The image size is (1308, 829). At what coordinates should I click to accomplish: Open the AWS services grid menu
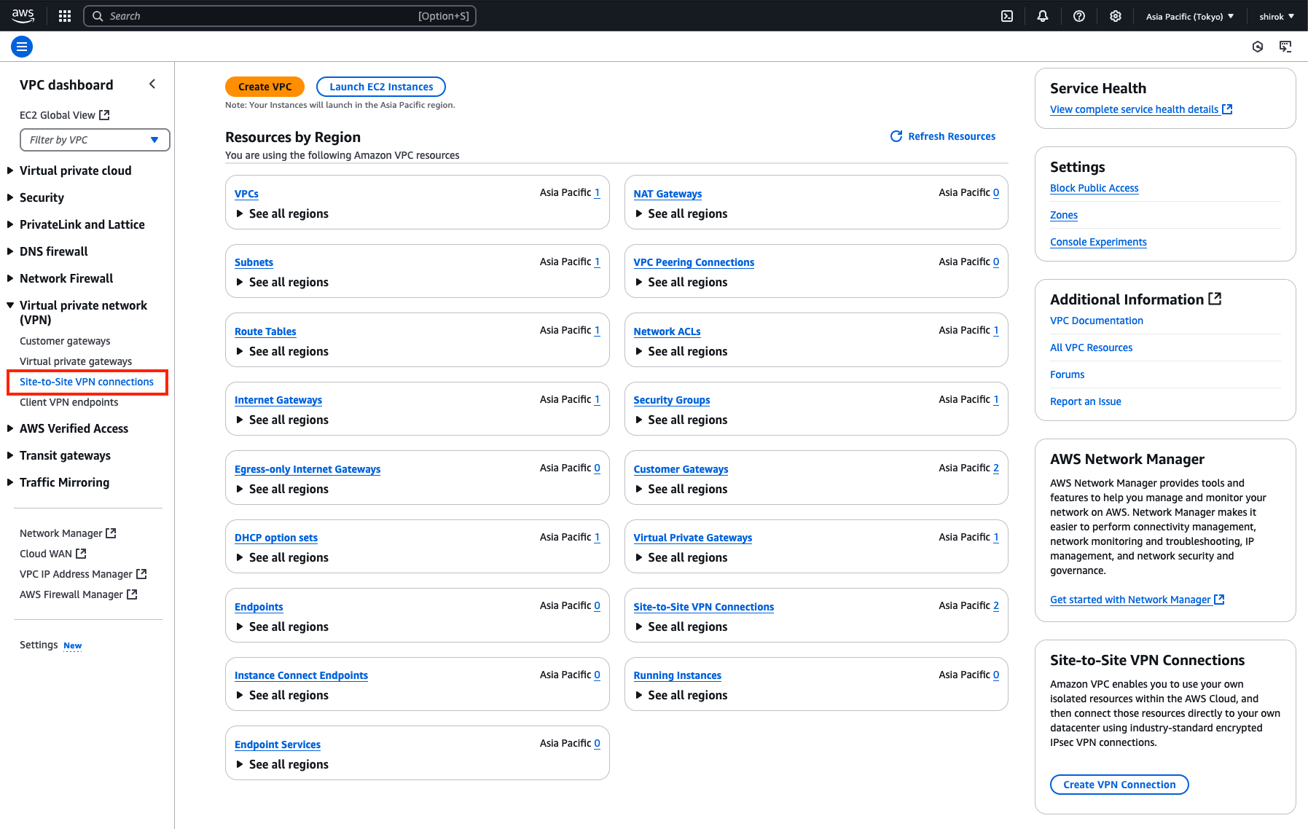[65, 16]
